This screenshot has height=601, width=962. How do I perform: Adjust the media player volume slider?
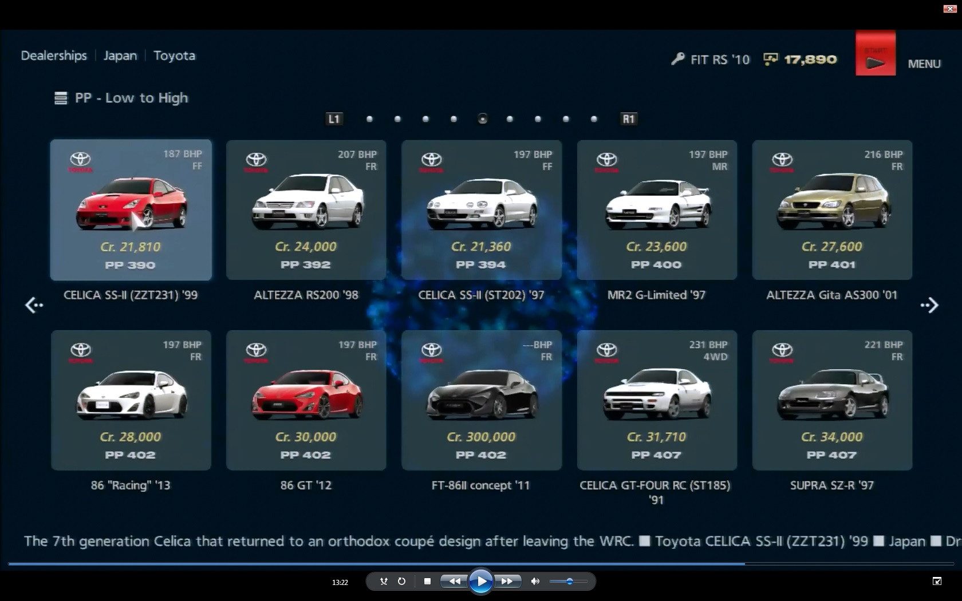[569, 581]
